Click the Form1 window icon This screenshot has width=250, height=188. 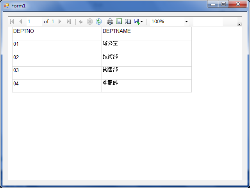pyautogui.click(x=6, y=6)
